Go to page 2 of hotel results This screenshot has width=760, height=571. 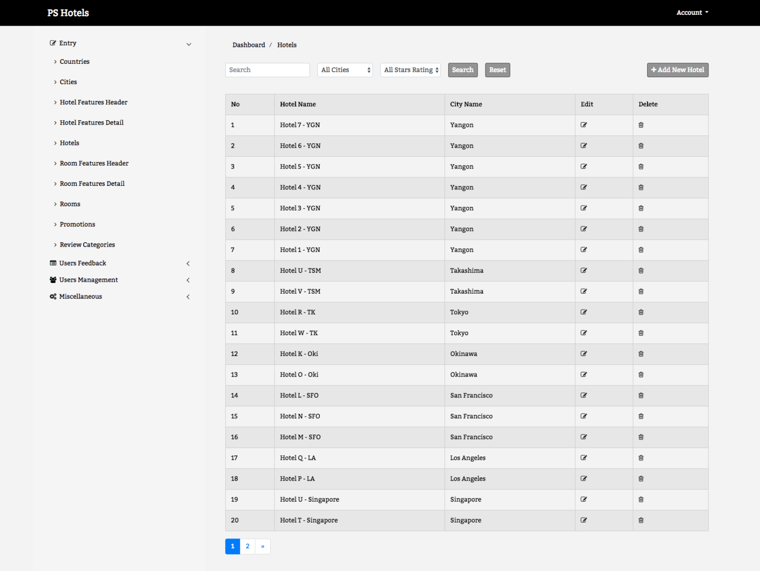pyautogui.click(x=247, y=546)
